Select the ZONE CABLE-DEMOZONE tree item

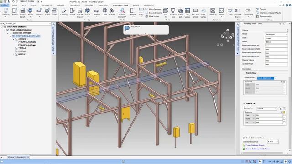[x=21, y=30]
